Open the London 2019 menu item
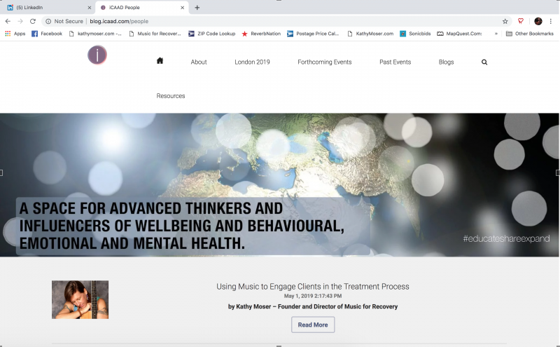 (252, 62)
